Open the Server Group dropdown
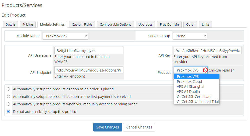Viewport: 250px width, 136px height. point(190,36)
